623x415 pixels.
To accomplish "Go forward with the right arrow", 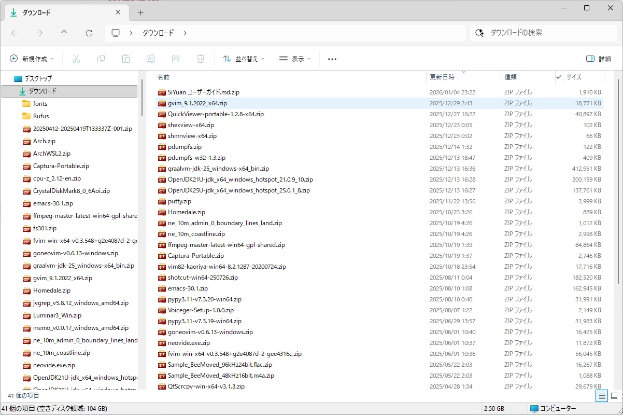I will click(39, 33).
